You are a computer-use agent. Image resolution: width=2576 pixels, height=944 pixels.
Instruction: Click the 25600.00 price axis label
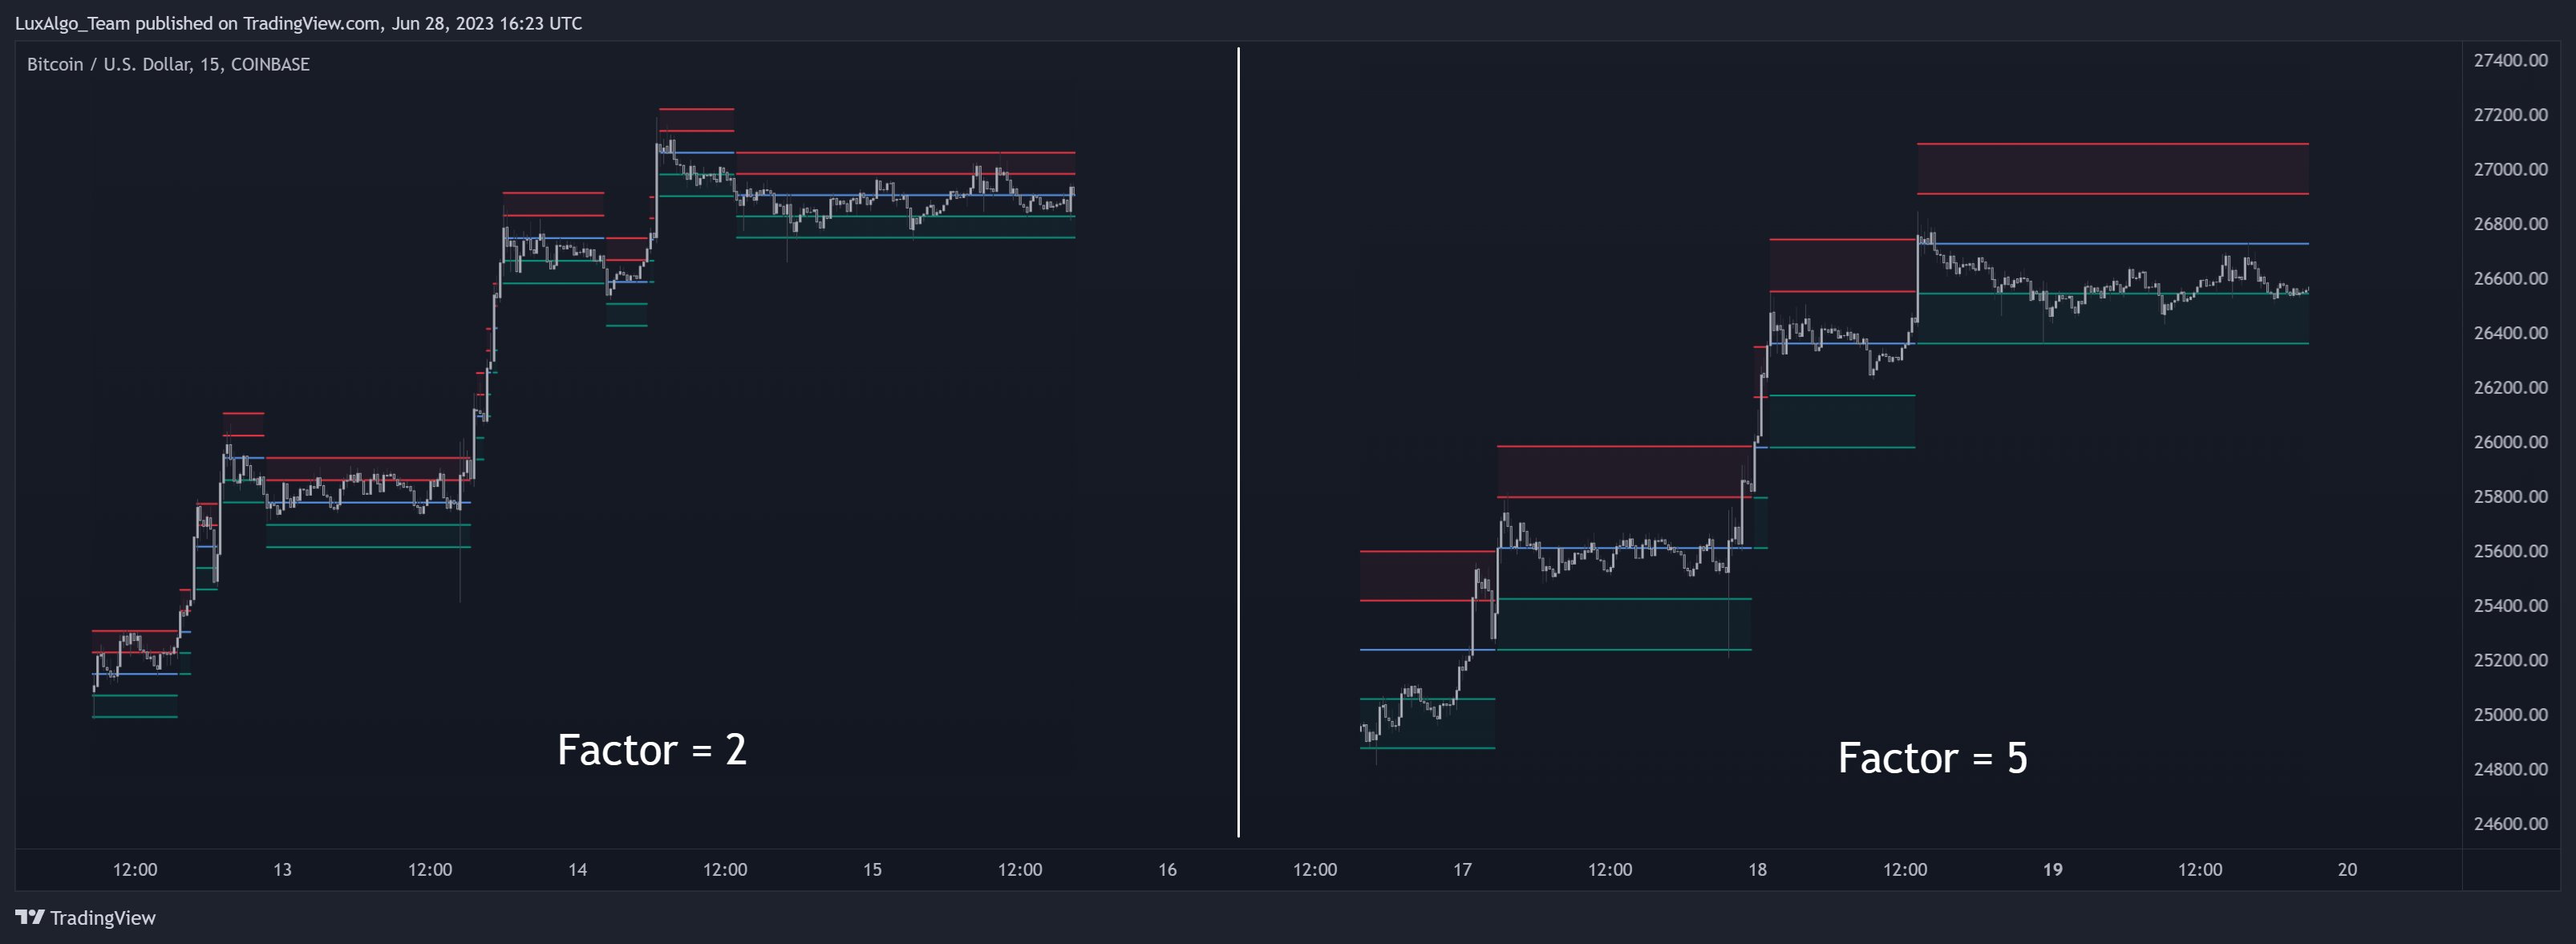click(x=2510, y=551)
